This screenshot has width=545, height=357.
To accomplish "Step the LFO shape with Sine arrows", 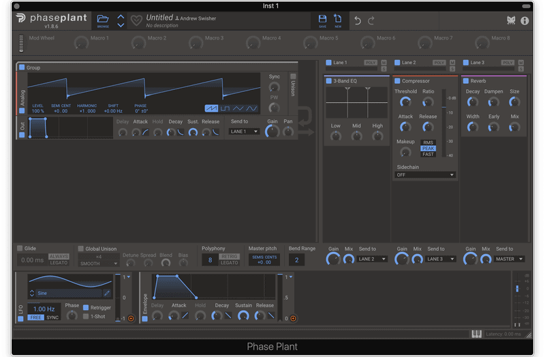I will click(x=32, y=293).
